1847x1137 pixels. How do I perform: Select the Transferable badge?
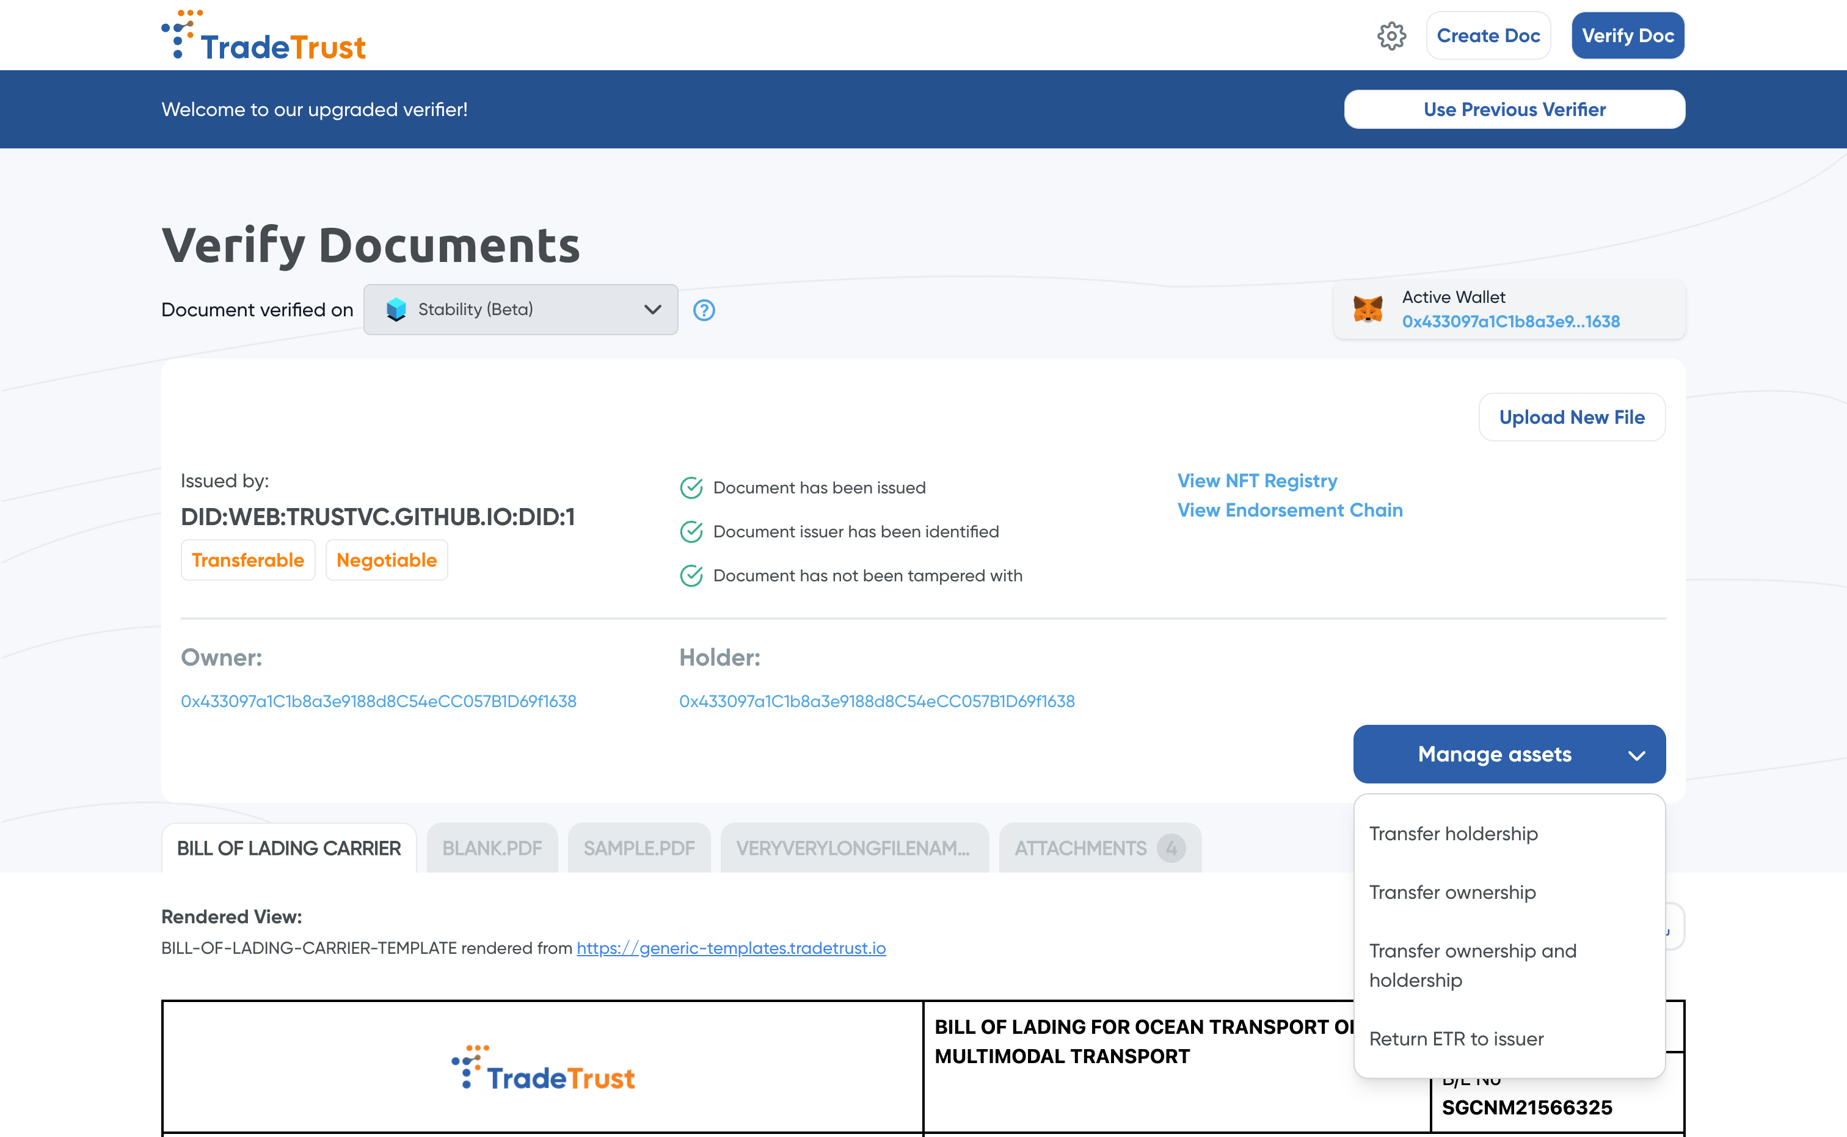(x=247, y=559)
